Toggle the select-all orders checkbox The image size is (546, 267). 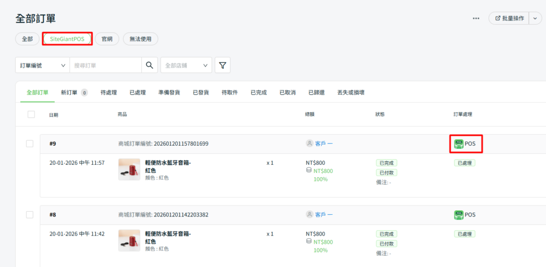point(31,114)
